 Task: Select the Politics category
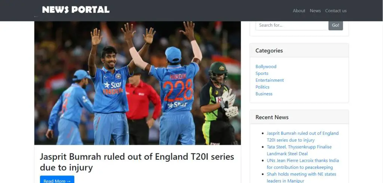point(262,87)
